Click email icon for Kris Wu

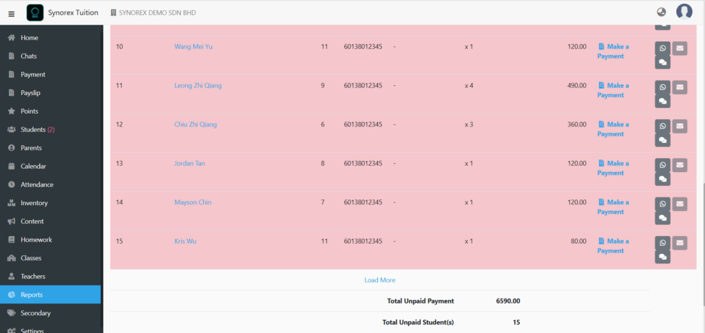(680, 243)
